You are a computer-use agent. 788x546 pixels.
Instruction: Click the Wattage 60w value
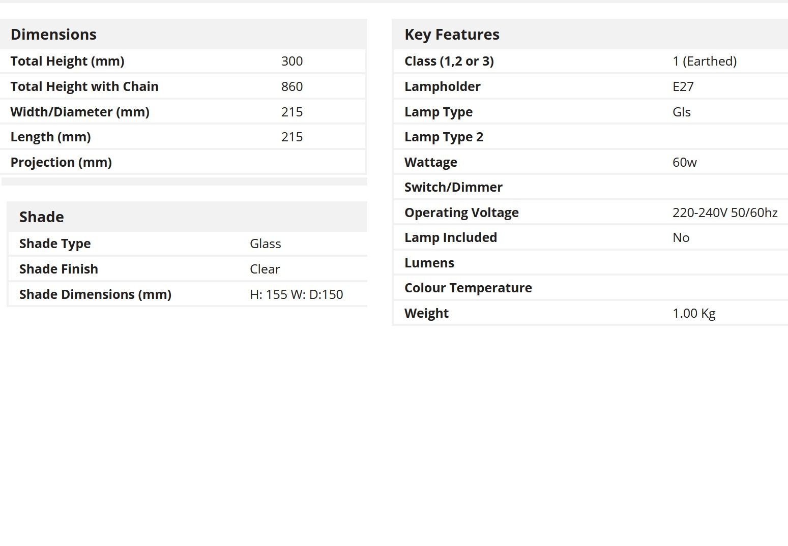pyautogui.click(x=685, y=162)
